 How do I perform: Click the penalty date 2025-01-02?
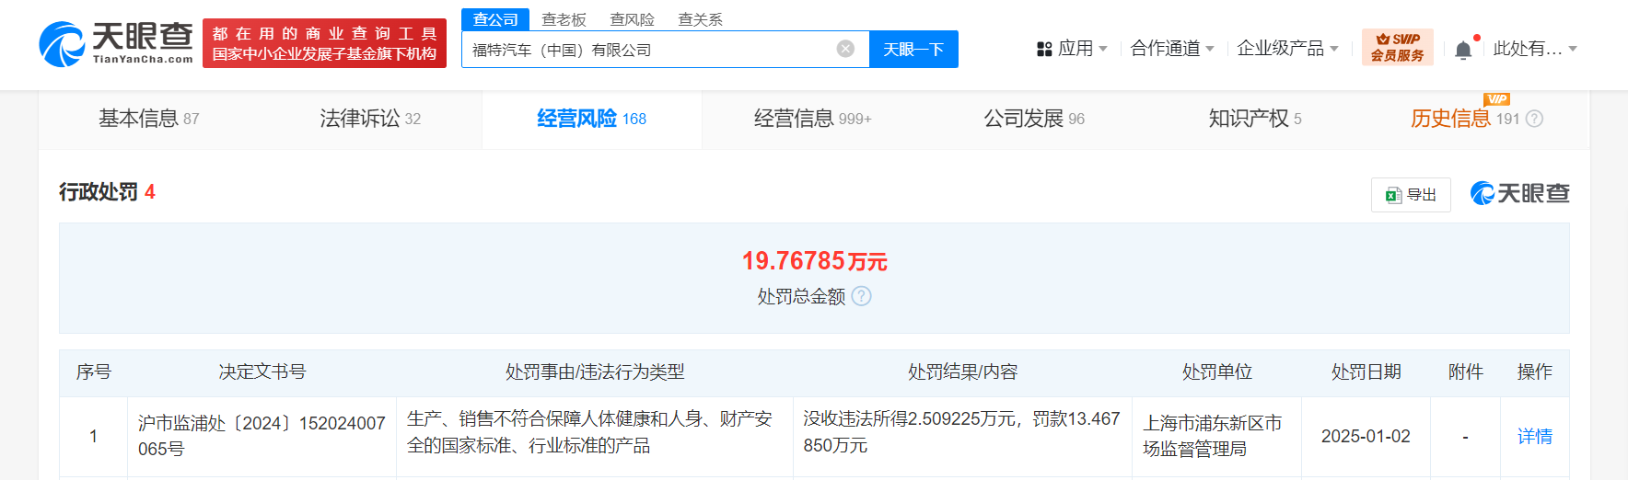click(1366, 437)
